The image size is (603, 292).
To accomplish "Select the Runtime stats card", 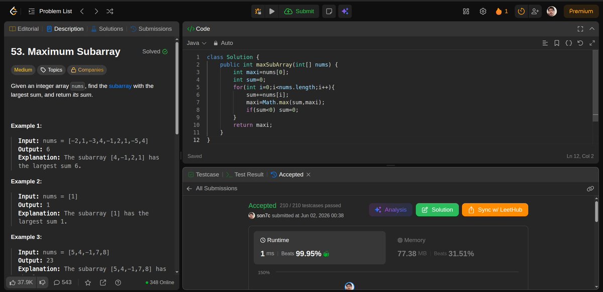I will (320, 248).
